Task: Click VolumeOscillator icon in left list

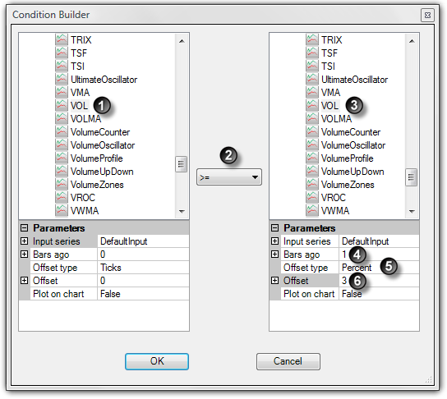Action: click(62, 145)
